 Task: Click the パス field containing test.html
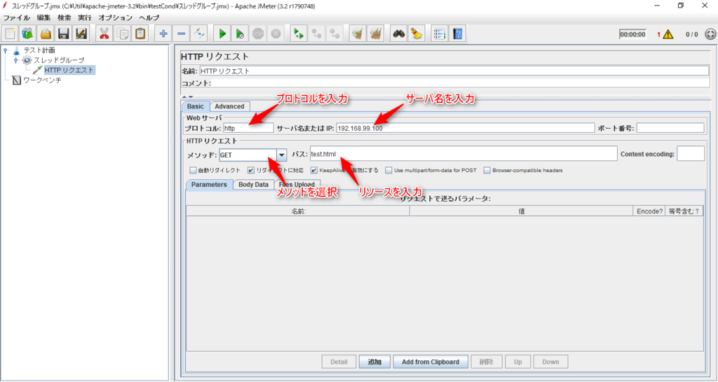[463, 154]
